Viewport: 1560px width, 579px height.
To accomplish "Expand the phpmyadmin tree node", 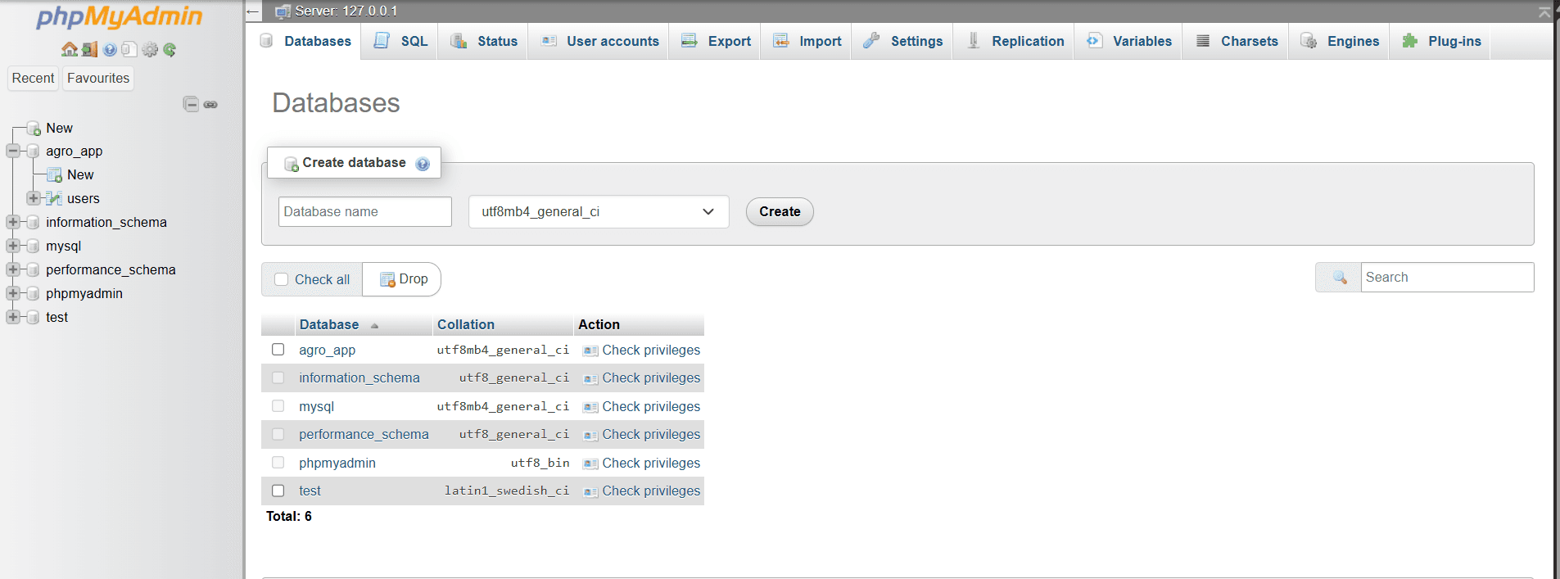I will [x=13, y=293].
